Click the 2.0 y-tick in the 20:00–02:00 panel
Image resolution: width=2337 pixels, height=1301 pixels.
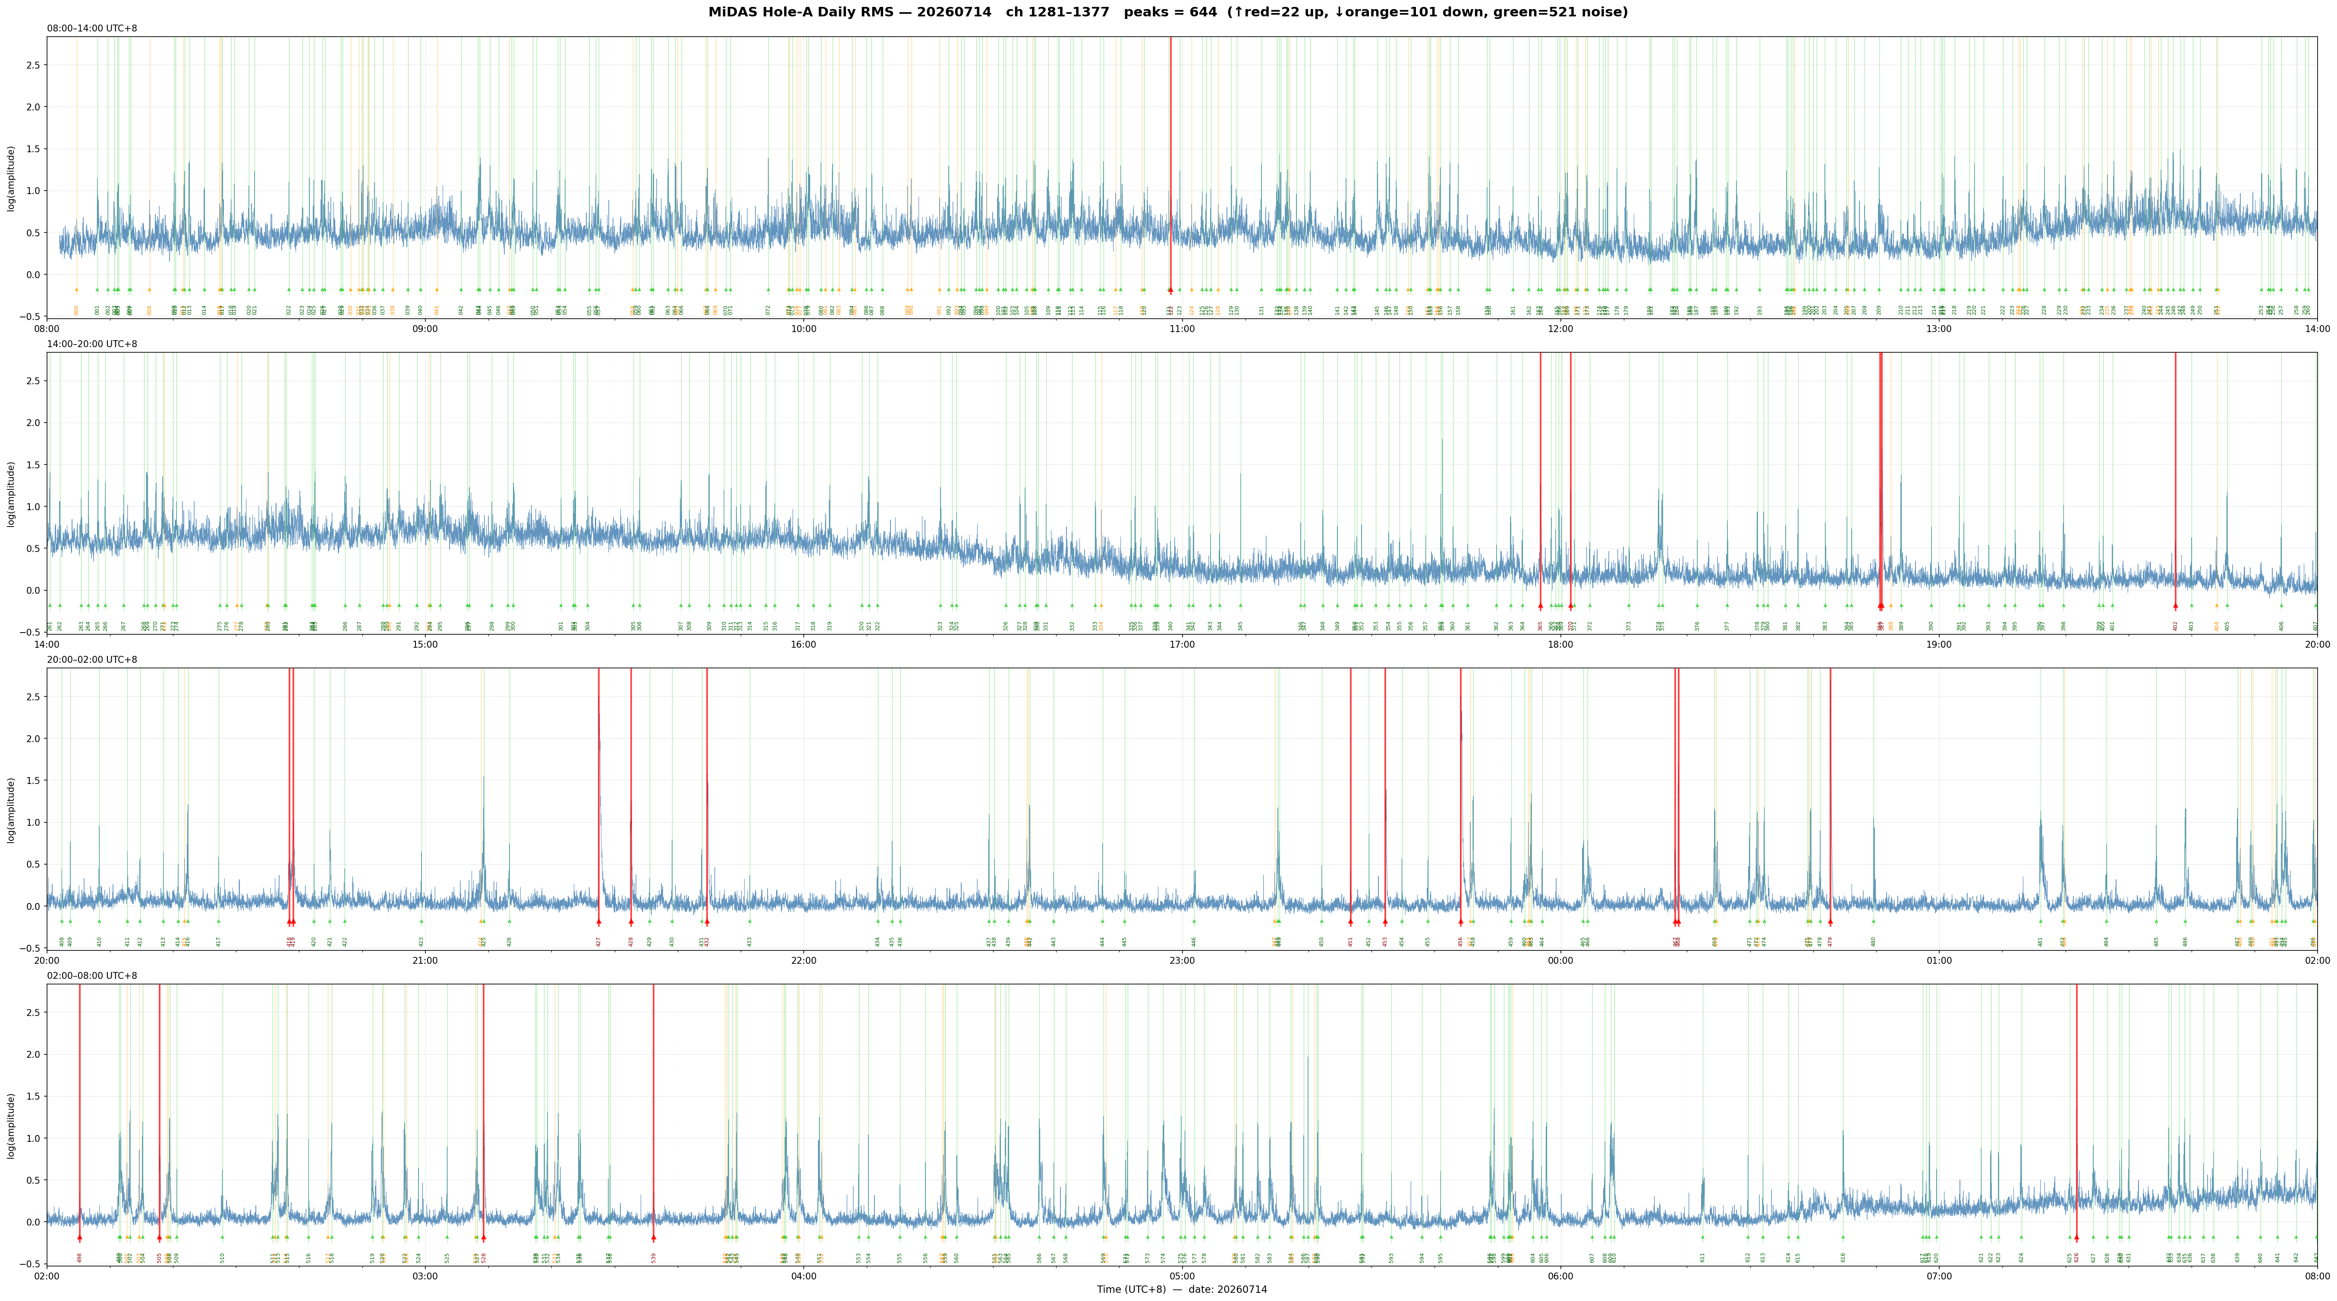[x=33, y=739]
